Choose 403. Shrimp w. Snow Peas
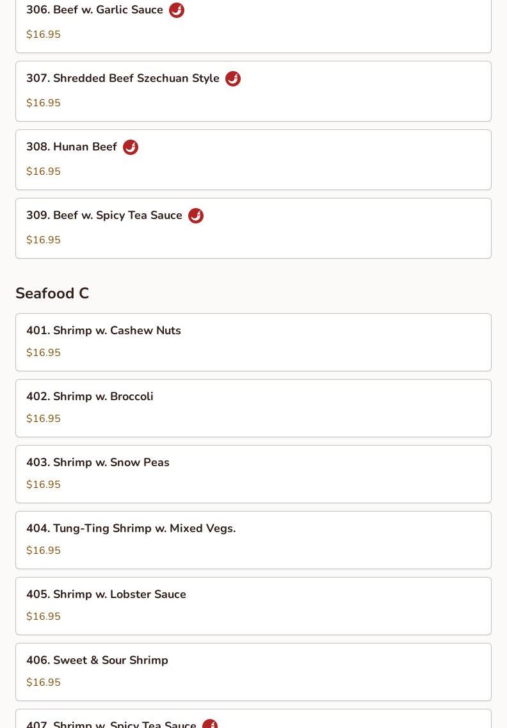 tap(253, 474)
